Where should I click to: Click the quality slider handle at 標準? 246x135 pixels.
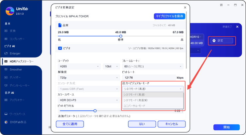[121, 36]
